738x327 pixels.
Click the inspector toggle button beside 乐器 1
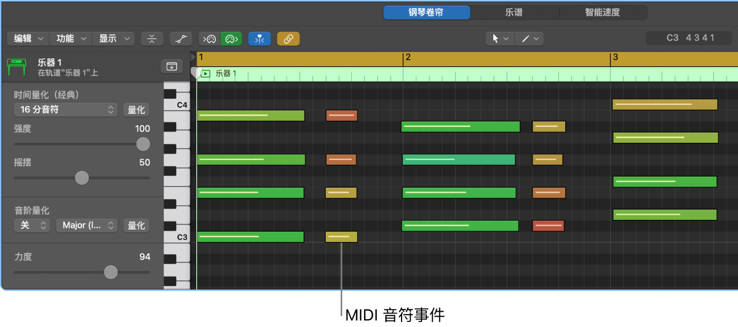pos(172,66)
